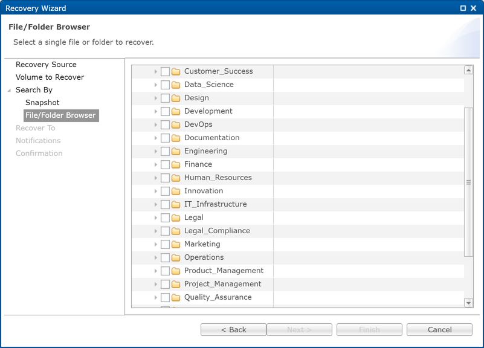484x348 pixels.
Task: Expand the DevOps folder tree node
Action: pyautogui.click(x=155, y=124)
